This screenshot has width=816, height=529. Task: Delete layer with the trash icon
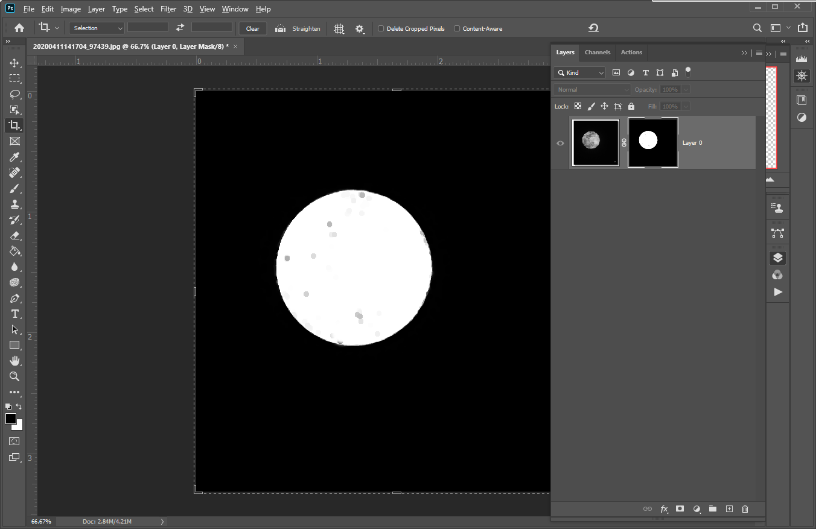745,509
